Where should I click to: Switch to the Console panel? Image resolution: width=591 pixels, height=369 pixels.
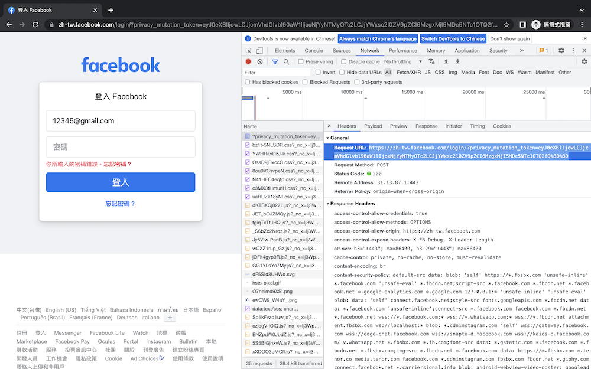coord(314,50)
